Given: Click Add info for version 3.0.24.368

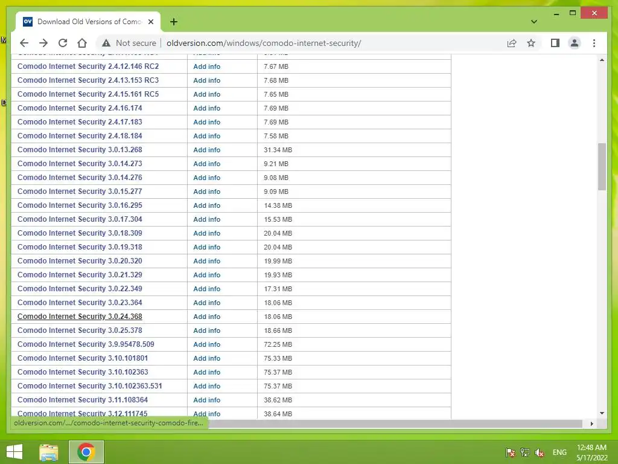Looking at the screenshot, I should point(206,317).
